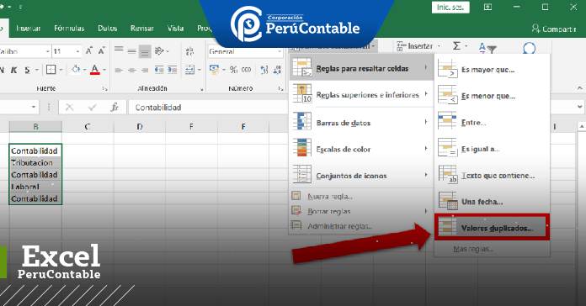Click the cell containing Laboral

pyautogui.click(x=35, y=187)
